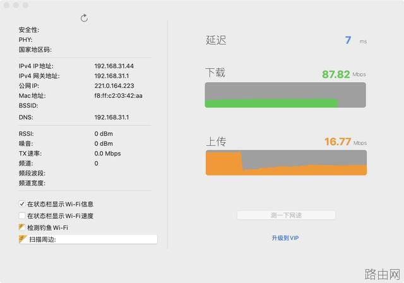This screenshot has height=283, width=404.
Task: Click the green download speed graph
Action: tap(285, 95)
